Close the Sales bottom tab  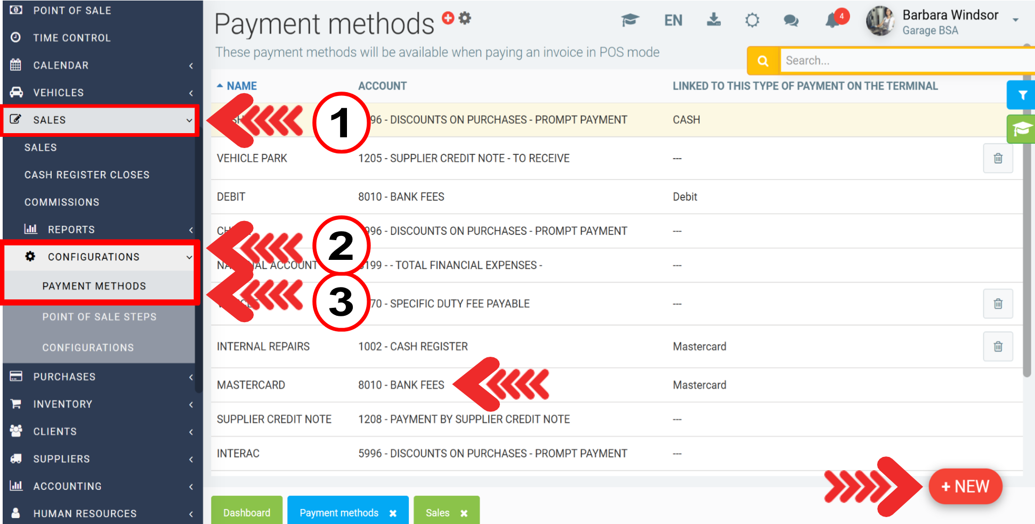[x=464, y=513]
